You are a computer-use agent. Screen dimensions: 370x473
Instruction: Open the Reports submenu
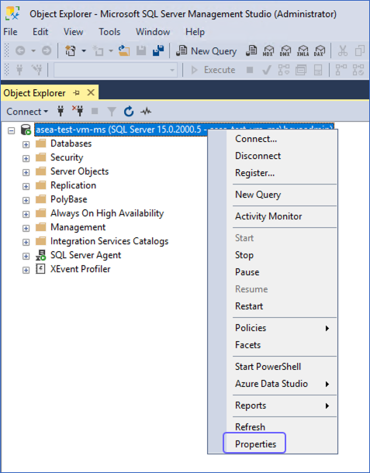(251, 406)
